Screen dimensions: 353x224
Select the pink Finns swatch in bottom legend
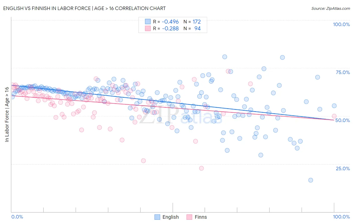point(189,217)
